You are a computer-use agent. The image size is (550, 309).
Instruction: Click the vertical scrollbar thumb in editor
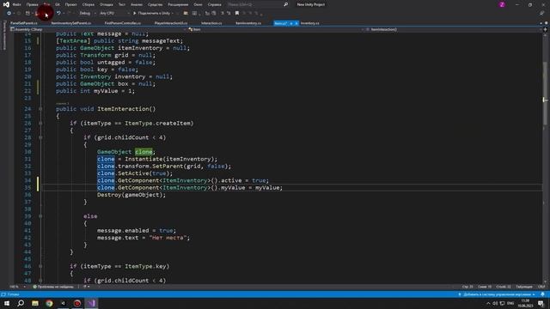[x=545, y=93]
